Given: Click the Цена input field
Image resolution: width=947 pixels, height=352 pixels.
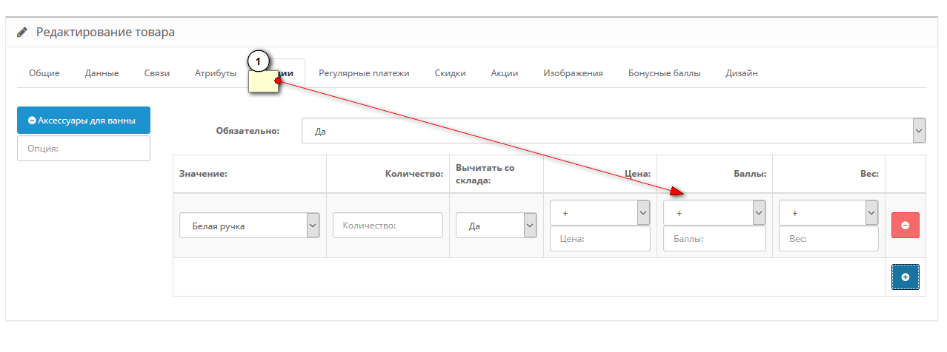Looking at the screenshot, I should (600, 239).
